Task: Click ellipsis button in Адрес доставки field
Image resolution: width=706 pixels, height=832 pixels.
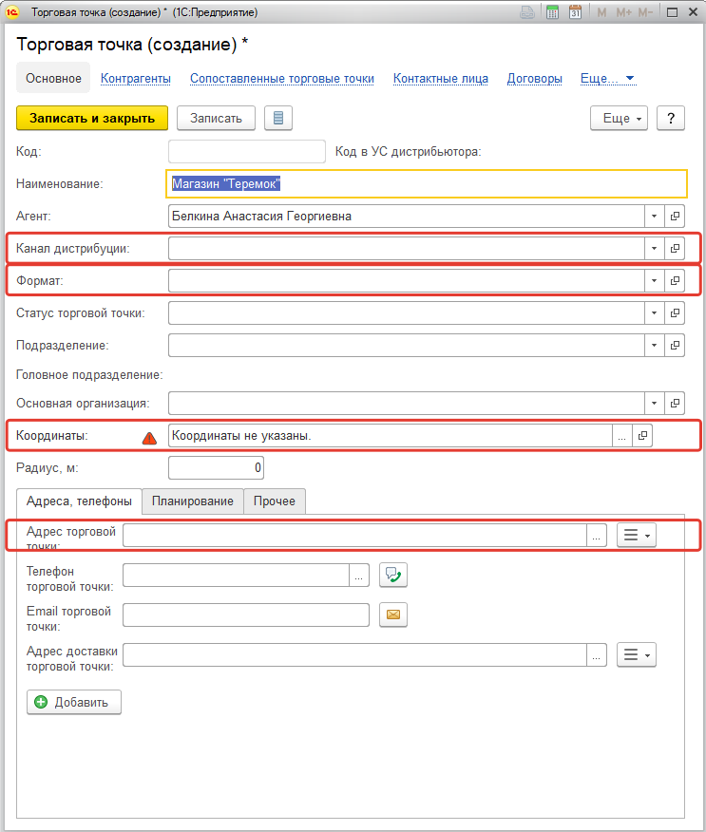Action: tap(597, 654)
